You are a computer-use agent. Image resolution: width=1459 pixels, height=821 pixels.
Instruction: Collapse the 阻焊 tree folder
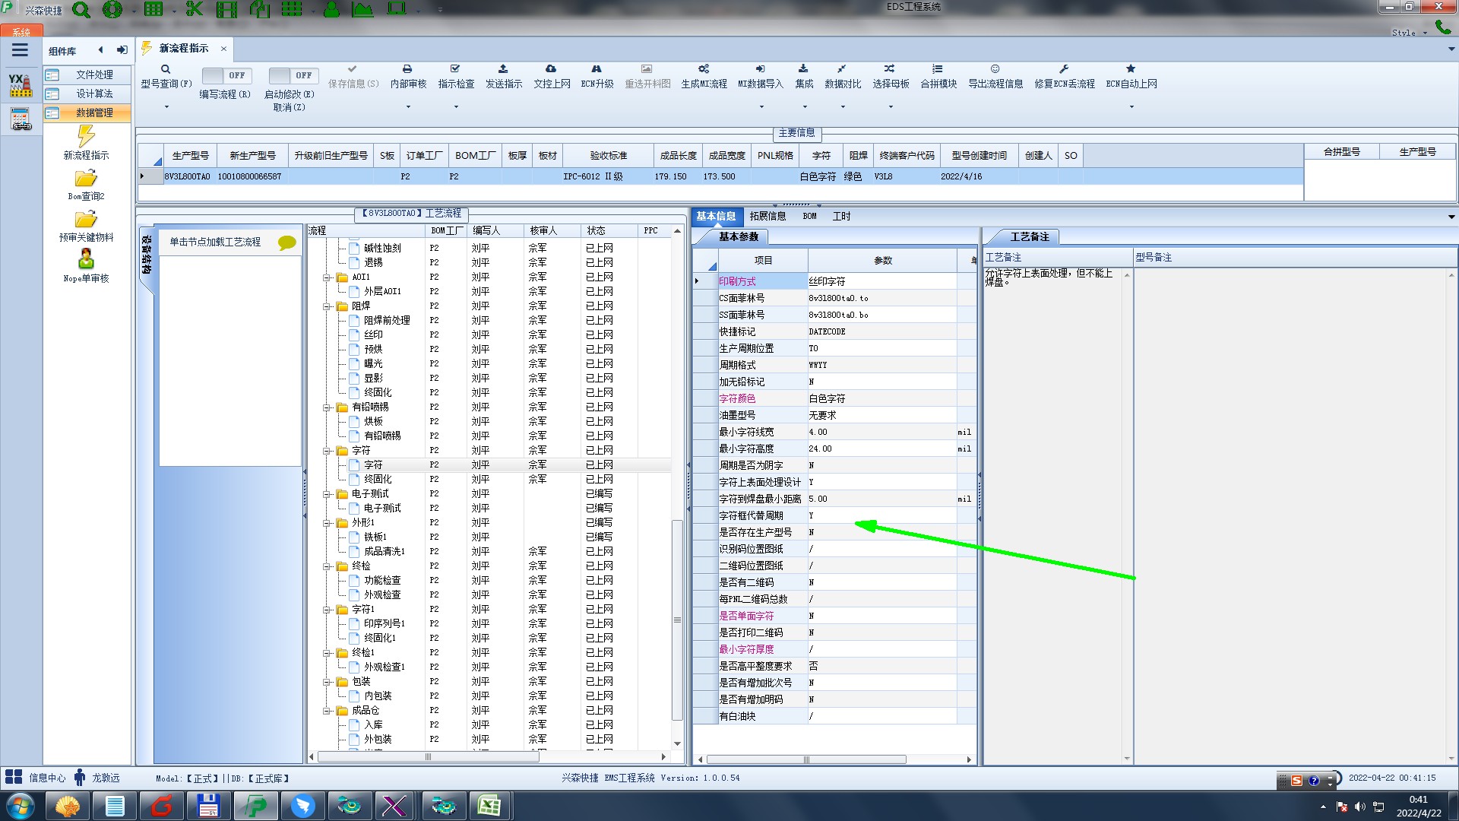coord(327,306)
